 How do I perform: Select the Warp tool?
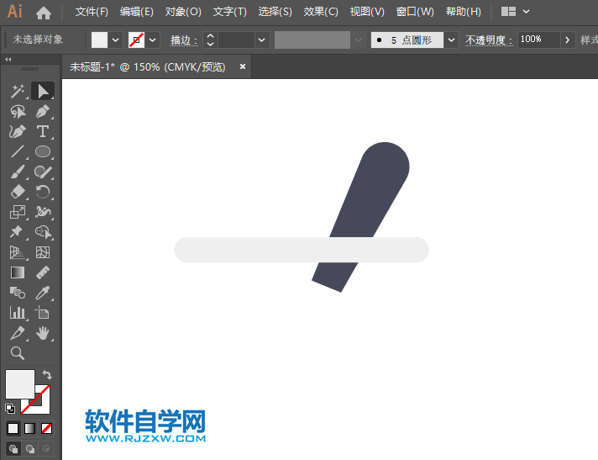[43, 212]
